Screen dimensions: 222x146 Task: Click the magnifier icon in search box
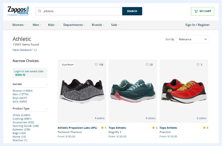coord(40,11)
